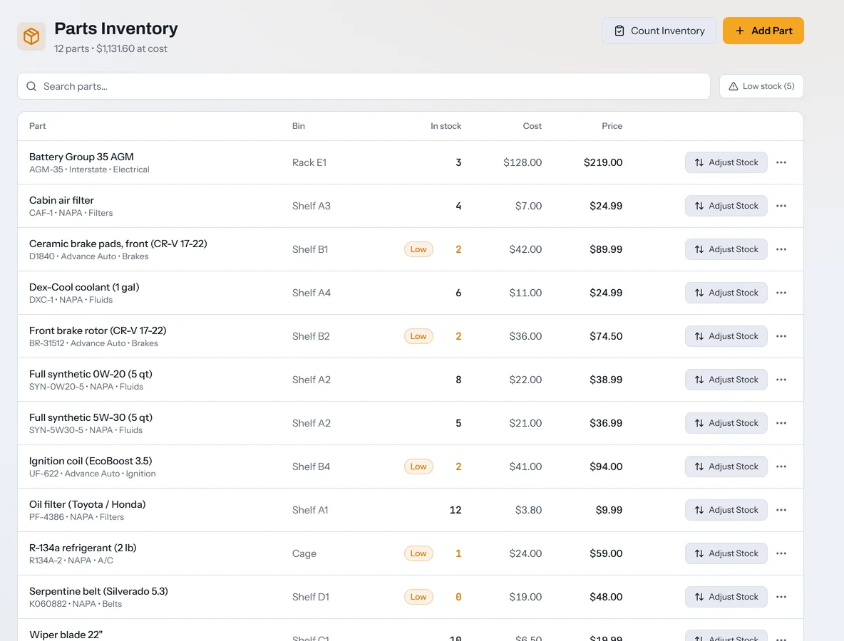
Task: Adjust stock for R-134a refrigerant
Action: coord(726,553)
